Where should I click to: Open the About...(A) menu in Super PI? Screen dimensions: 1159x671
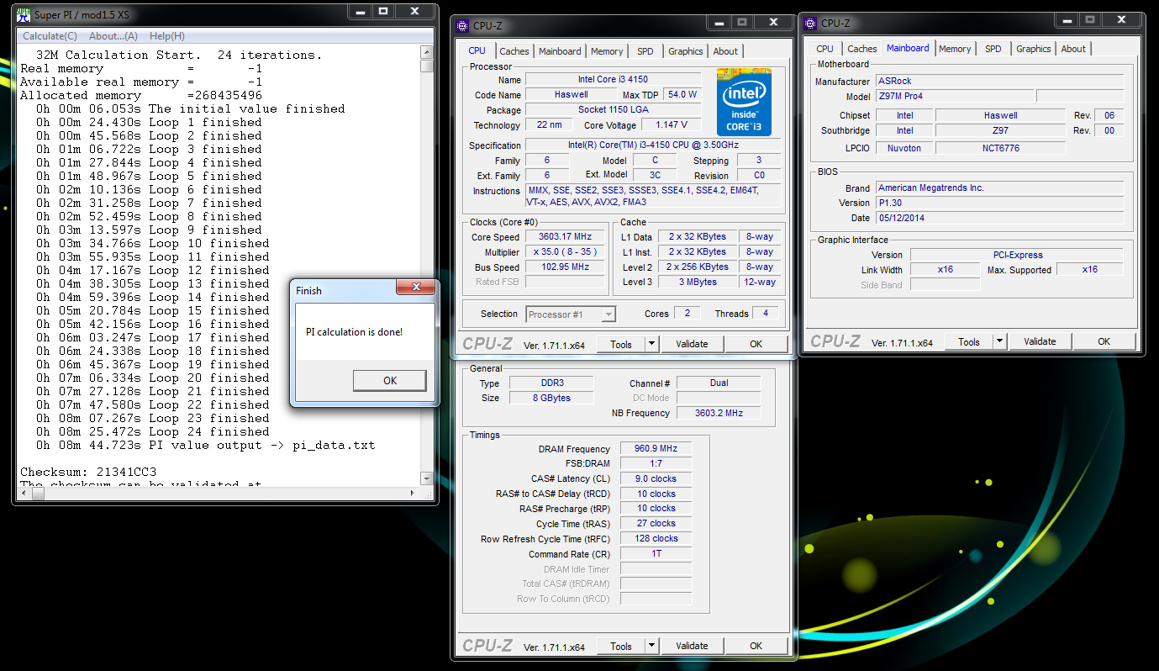[113, 36]
